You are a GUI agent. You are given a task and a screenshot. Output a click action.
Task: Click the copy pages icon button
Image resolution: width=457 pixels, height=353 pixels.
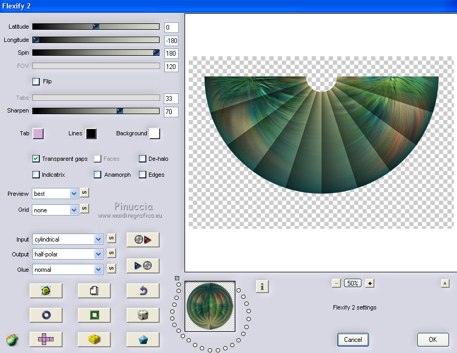[x=94, y=290]
